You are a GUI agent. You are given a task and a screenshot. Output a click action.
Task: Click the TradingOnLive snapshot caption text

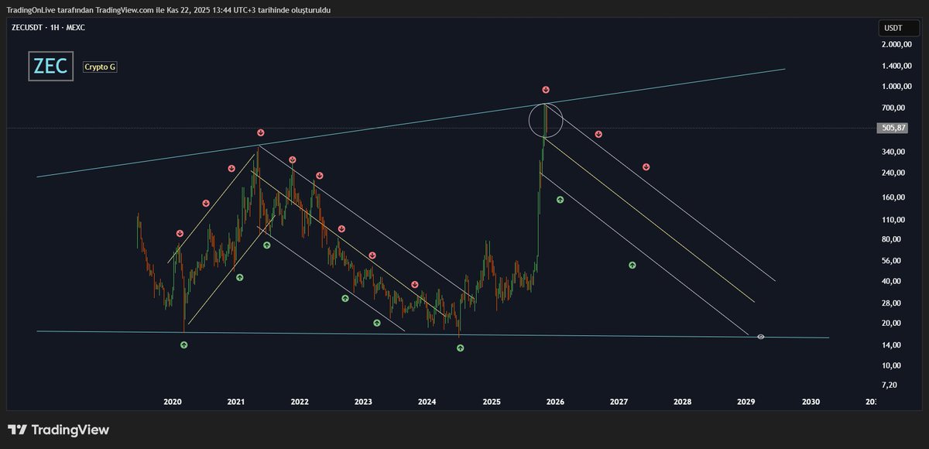[169, 9]
